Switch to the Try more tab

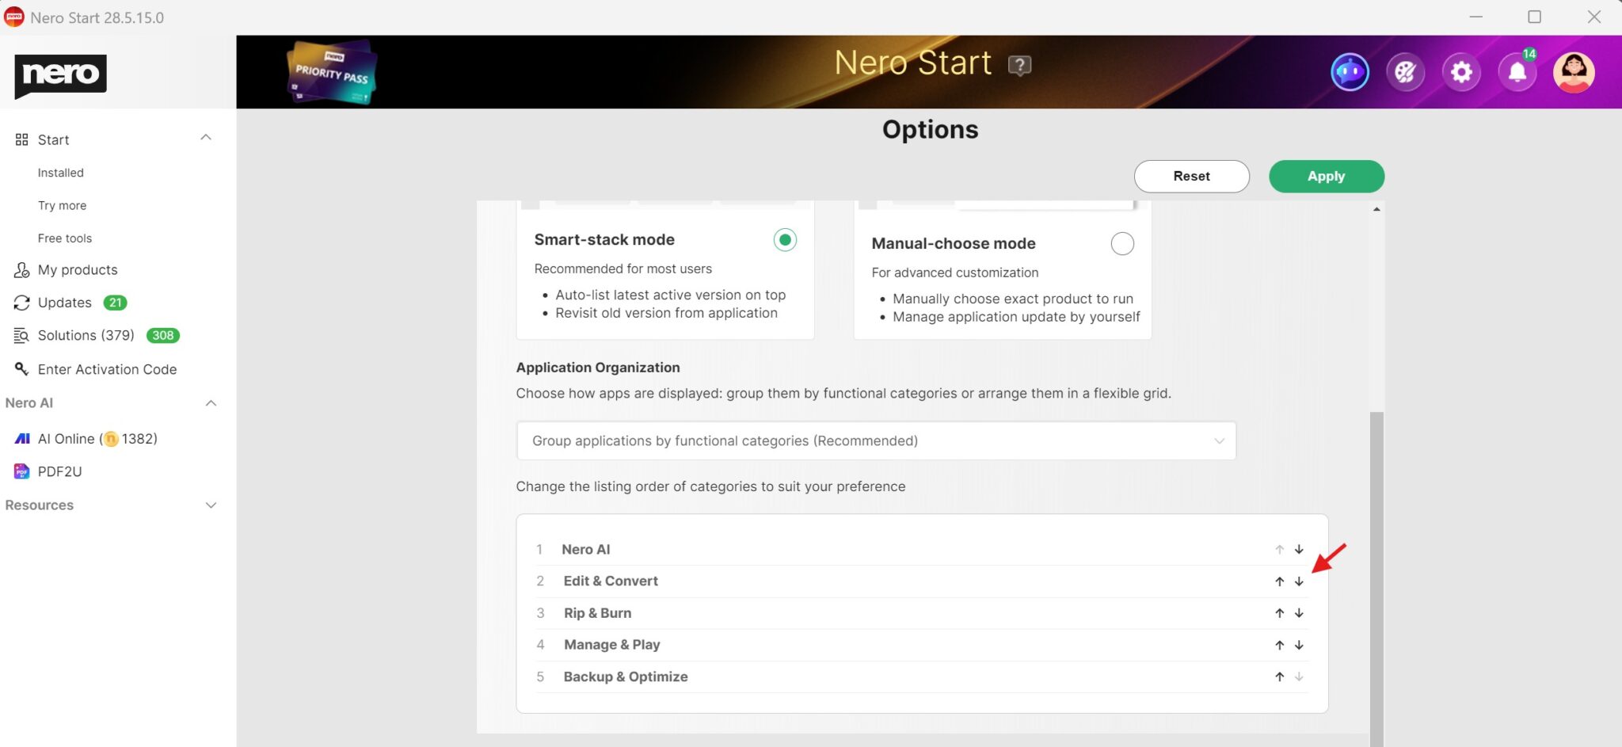coord(62,205)
